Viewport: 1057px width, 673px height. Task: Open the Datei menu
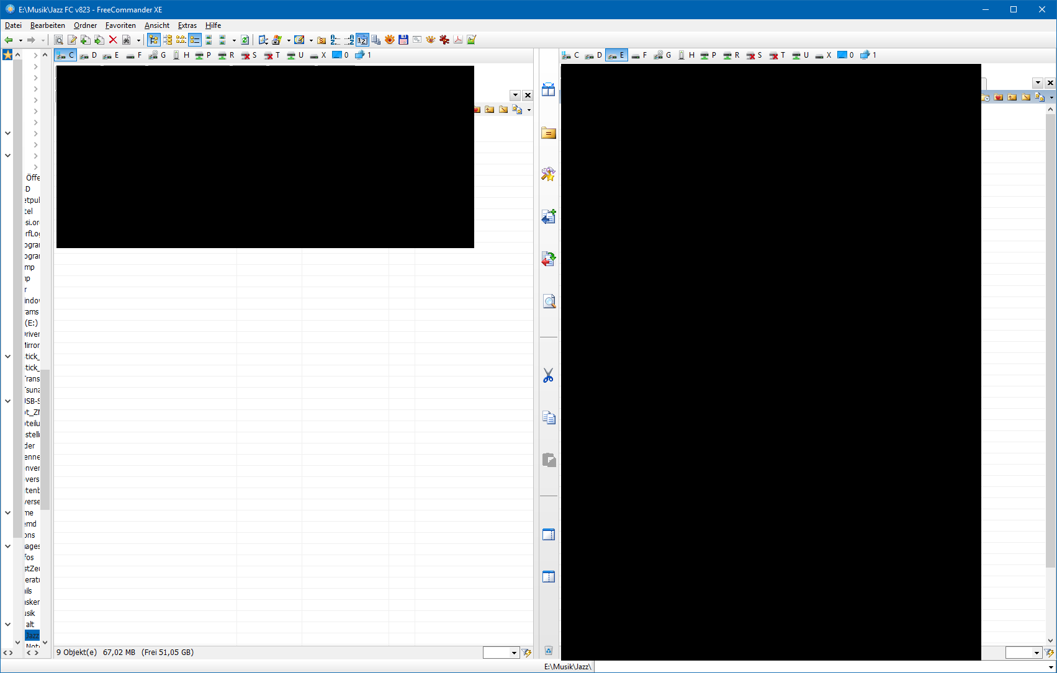point(13,25)
